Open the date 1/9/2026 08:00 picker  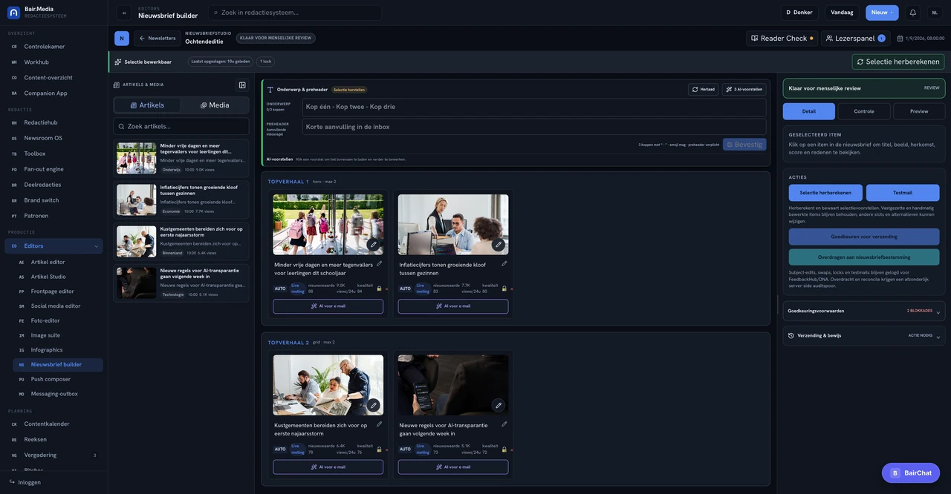(x=921, y=38)
